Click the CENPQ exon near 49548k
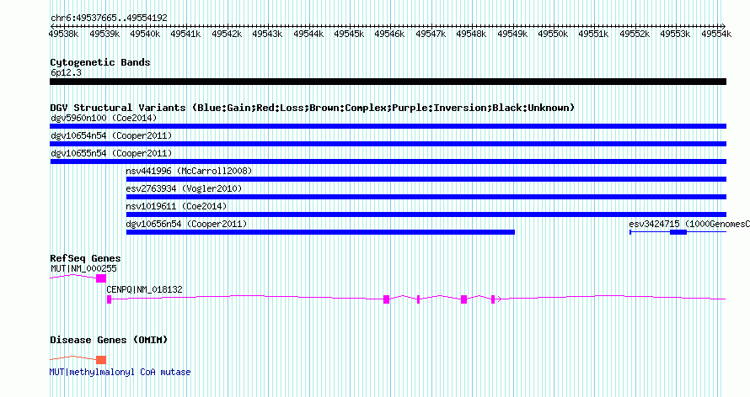Image resolution: width=750 pixels, height=397 pixels. tap(463, 299)
